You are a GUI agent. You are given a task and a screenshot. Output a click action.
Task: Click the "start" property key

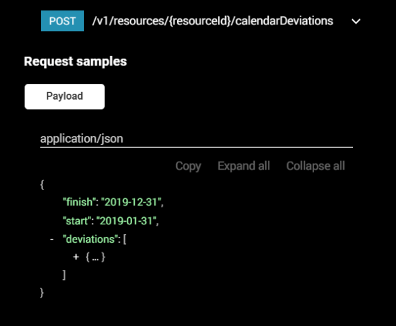[x=77, y=220]
